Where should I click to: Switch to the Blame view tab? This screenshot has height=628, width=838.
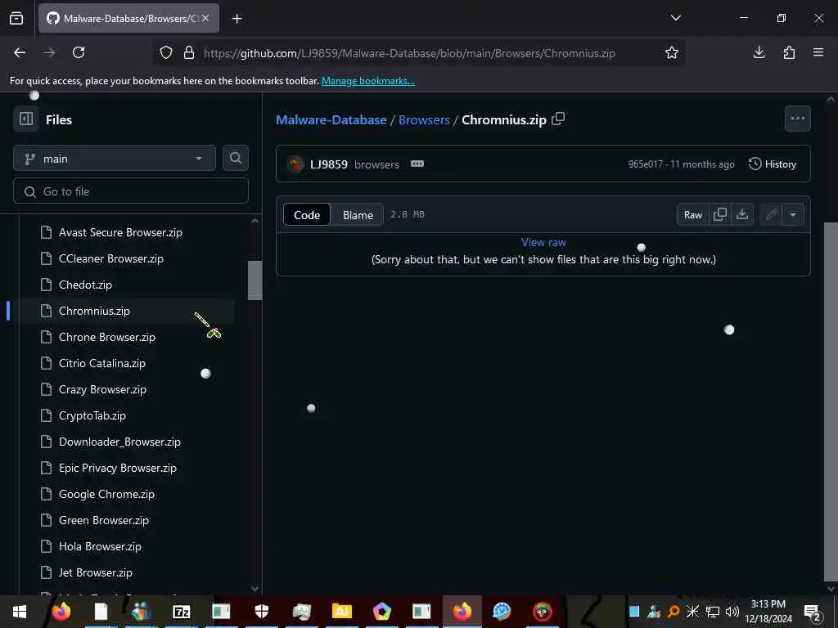[358, 215]
